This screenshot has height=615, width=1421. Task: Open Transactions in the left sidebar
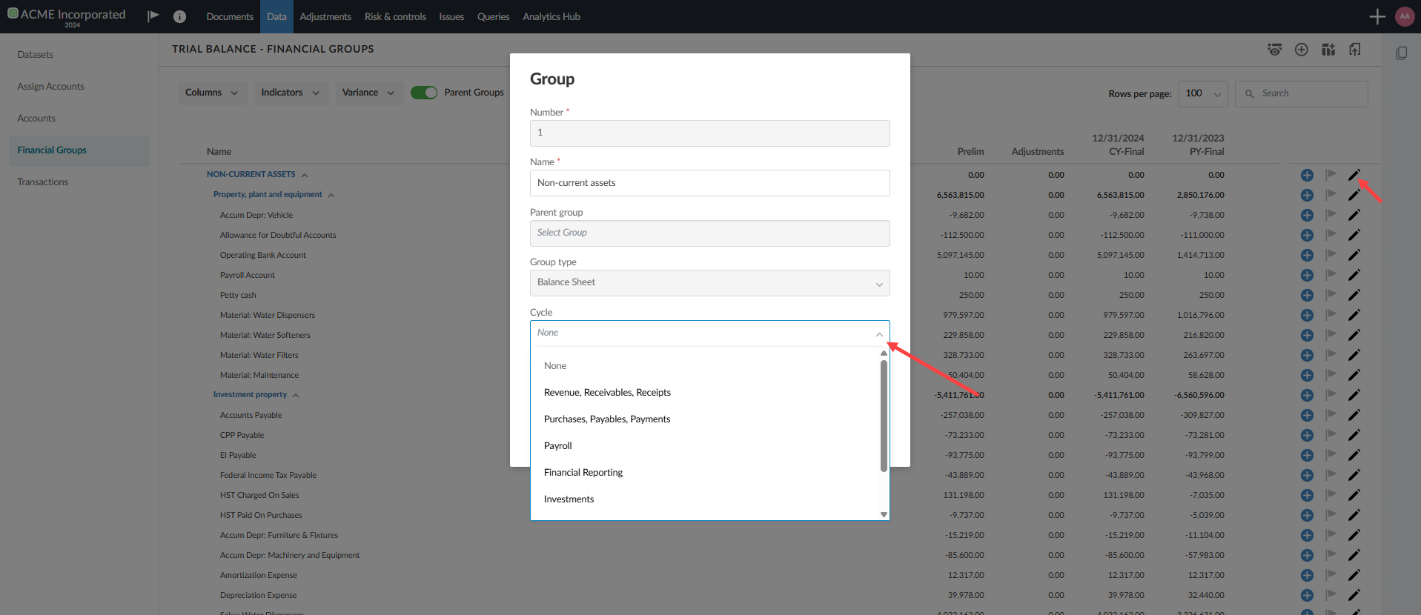point(43,182)
